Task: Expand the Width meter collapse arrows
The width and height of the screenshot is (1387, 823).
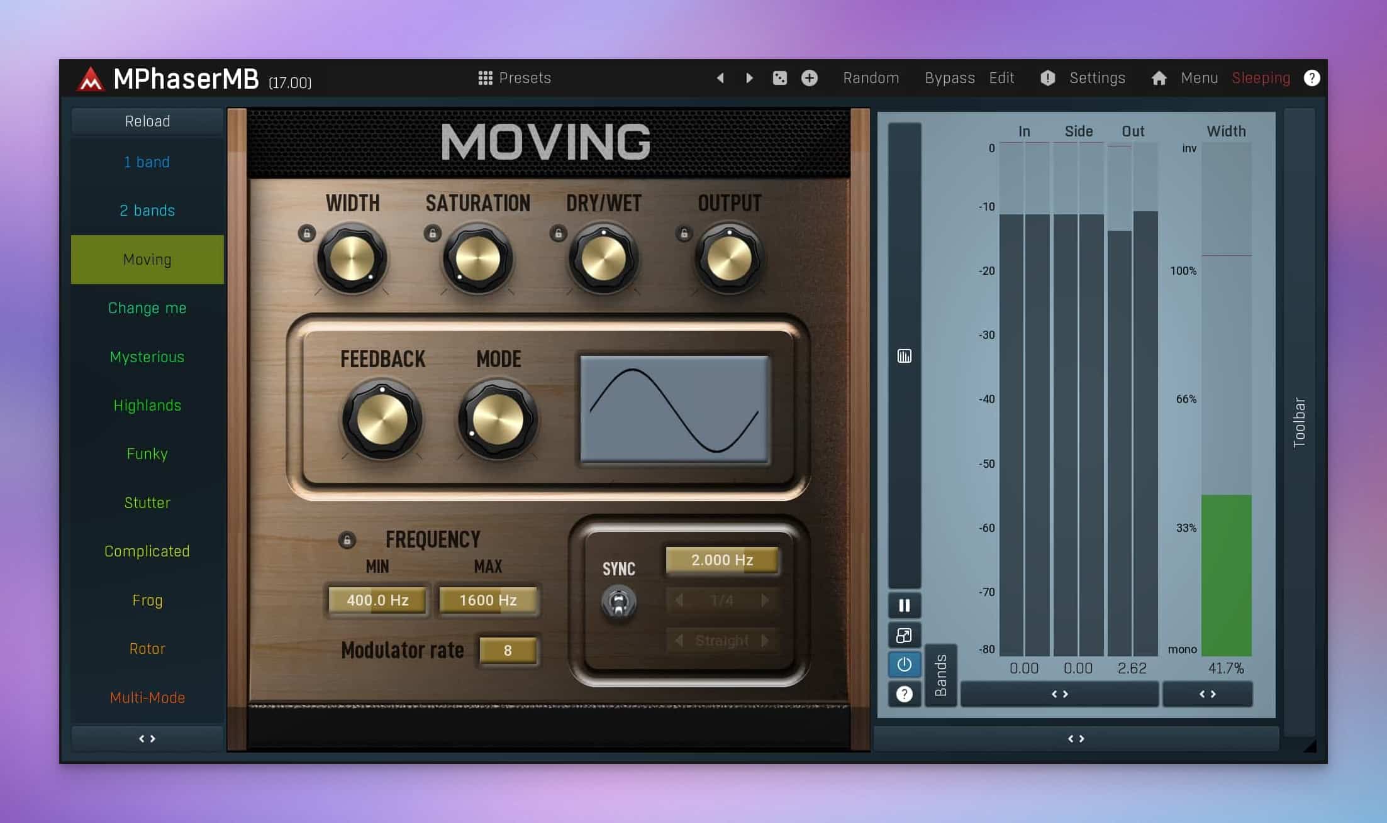Action: pyautogui.click(x=1207, y=694)
